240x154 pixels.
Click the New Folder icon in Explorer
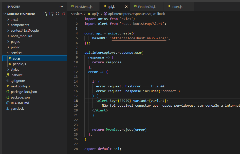click(52, 14)
